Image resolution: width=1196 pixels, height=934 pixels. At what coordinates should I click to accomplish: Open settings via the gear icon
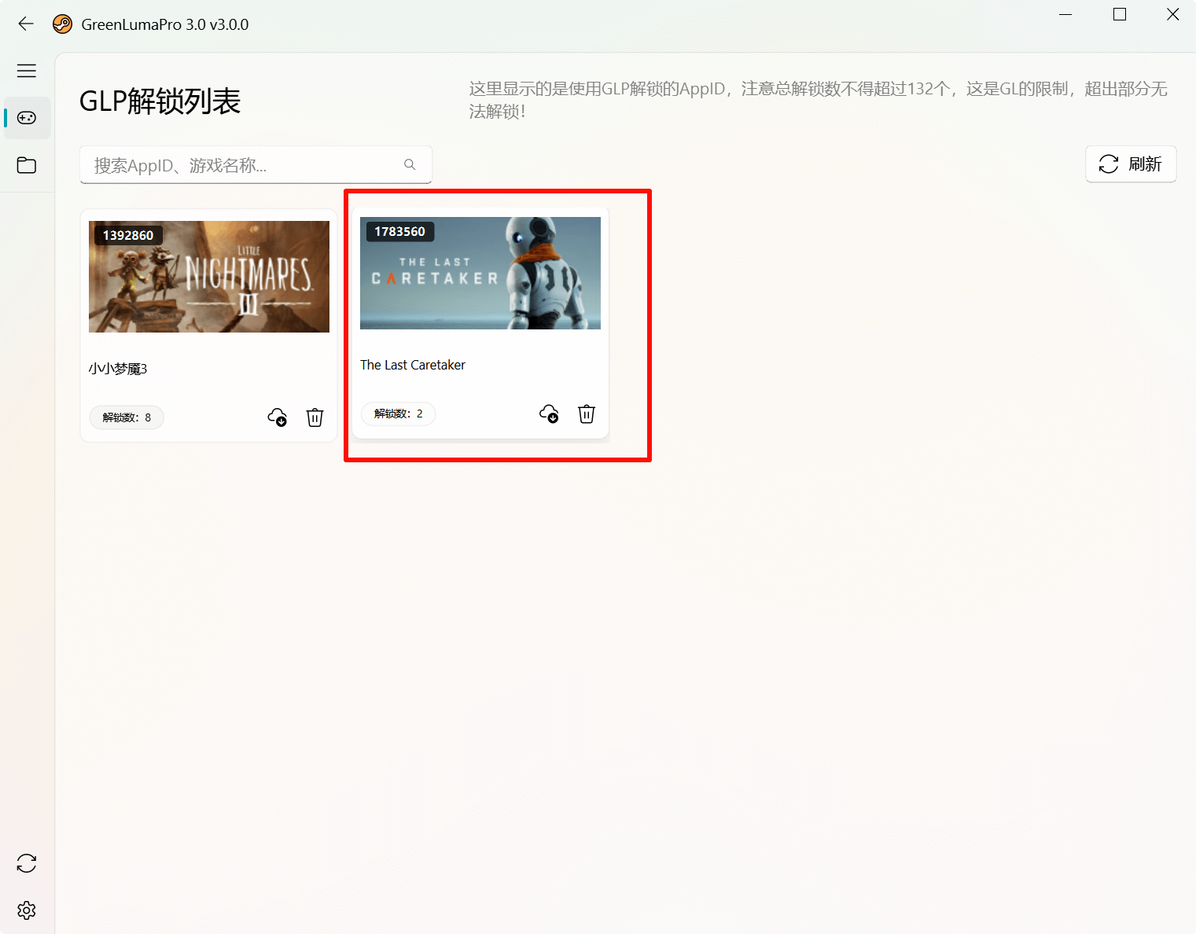tap(27, 910)
